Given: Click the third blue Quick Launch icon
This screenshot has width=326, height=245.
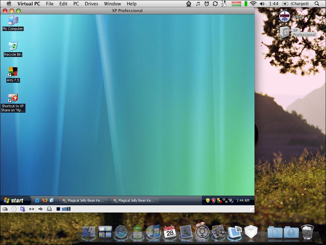Looking at the screenshot, I should tap(52, 200).
